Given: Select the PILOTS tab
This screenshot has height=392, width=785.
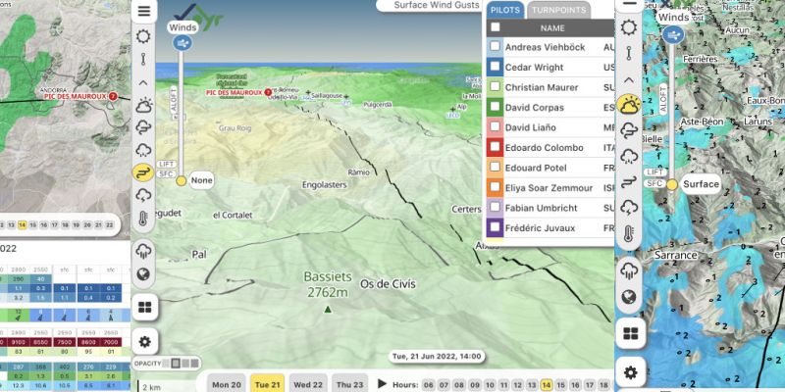Looking at the screenshot, I should click(x=504, y=9).
